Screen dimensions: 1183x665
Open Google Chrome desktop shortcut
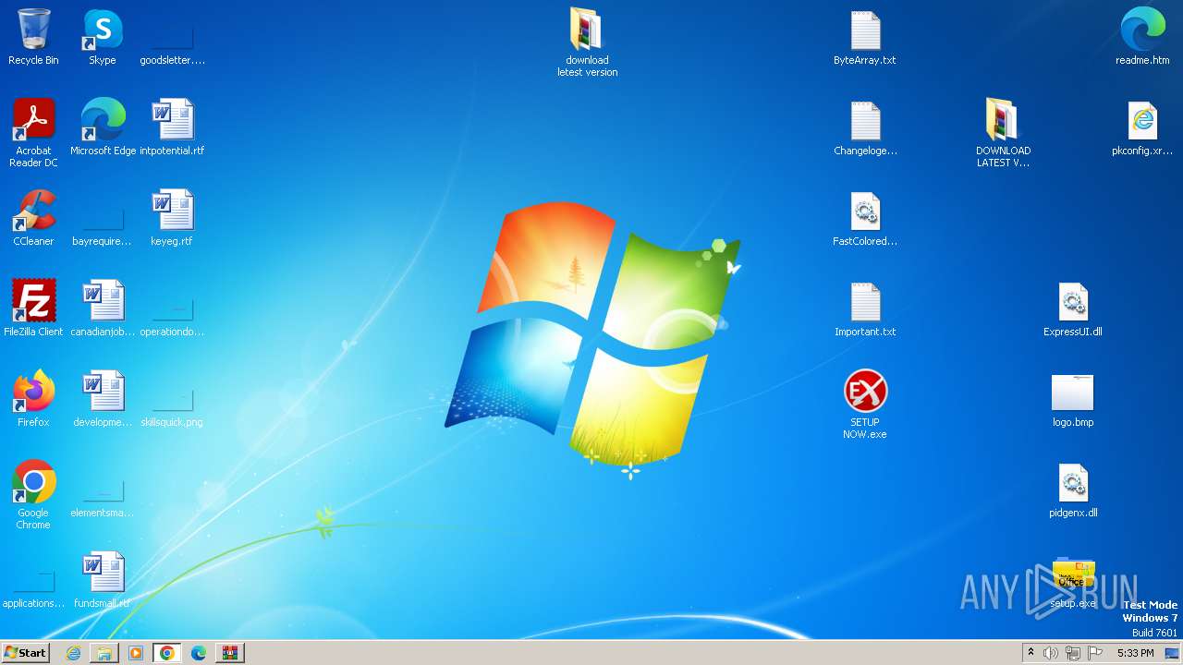pos(33,494)
